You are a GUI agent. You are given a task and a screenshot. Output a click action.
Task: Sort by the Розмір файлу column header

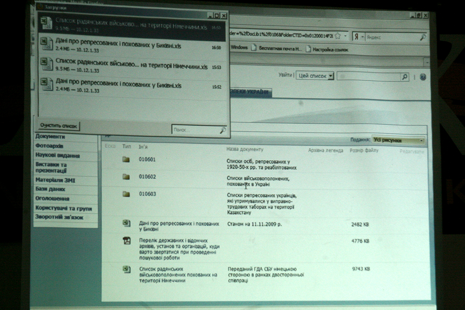364,150
